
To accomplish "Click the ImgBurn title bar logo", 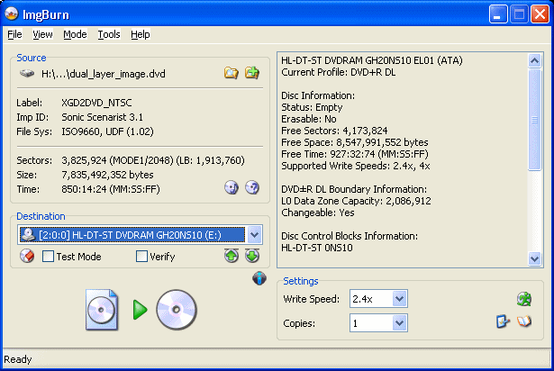I will (12, 14).
